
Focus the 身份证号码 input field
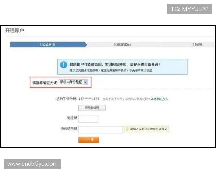[101, 129]
